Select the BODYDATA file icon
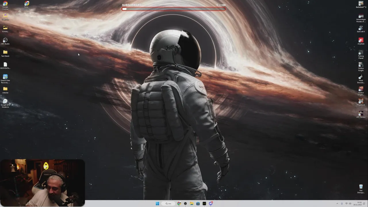 pos(5,66)
